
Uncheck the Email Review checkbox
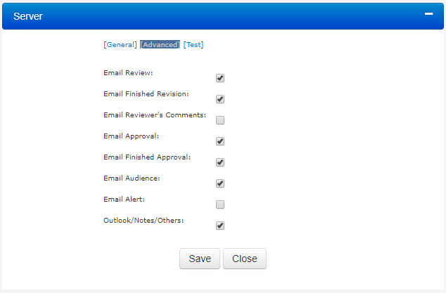tap(220, 78)
